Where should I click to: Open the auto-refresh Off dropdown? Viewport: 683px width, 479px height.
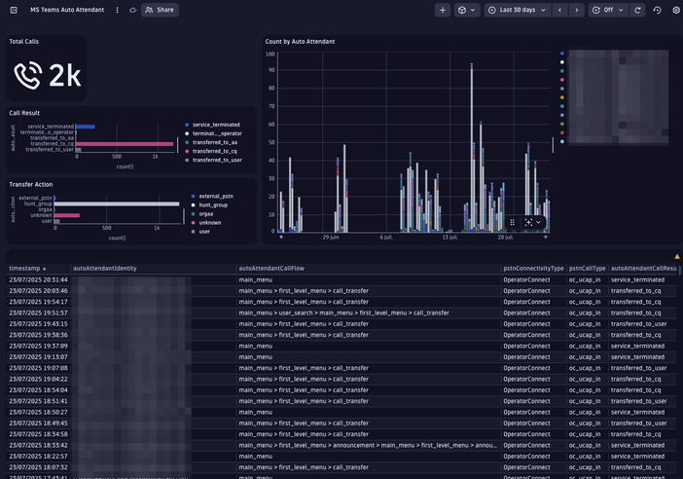click(x=608, y=10)
